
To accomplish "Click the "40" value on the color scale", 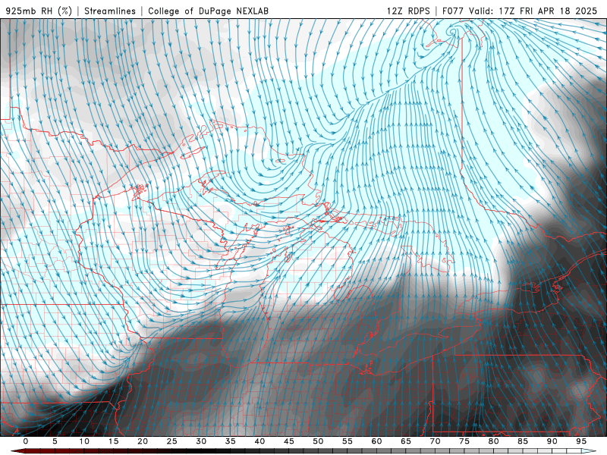I will point(259,441).
